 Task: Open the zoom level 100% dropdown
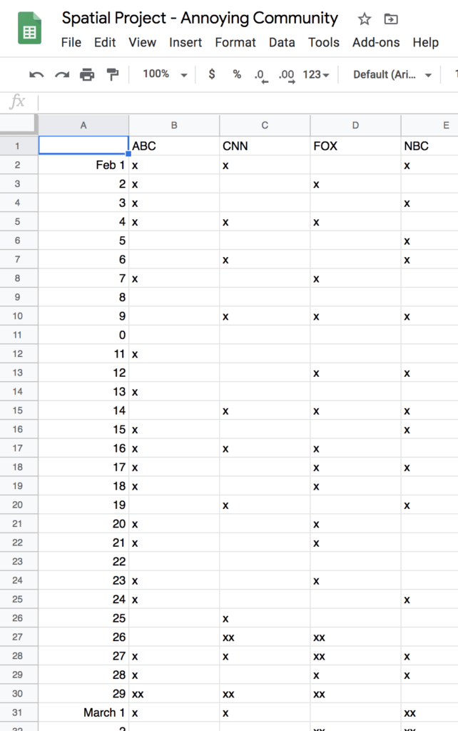[x=165, y=74]
